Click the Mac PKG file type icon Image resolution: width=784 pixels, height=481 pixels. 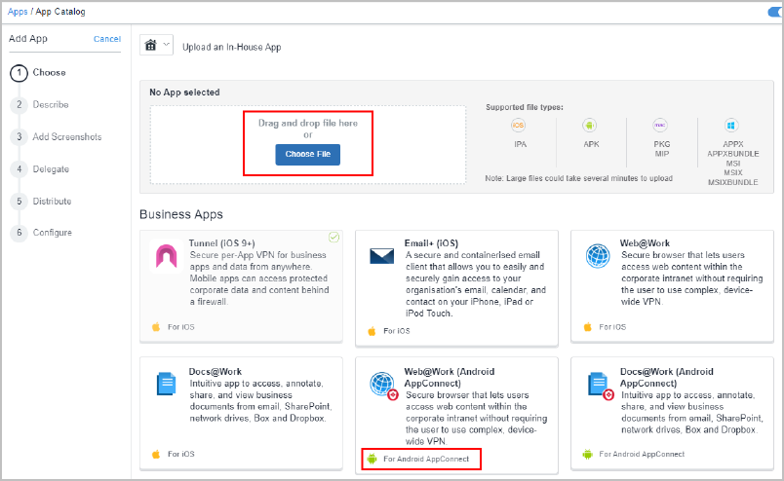coord(660,126)
